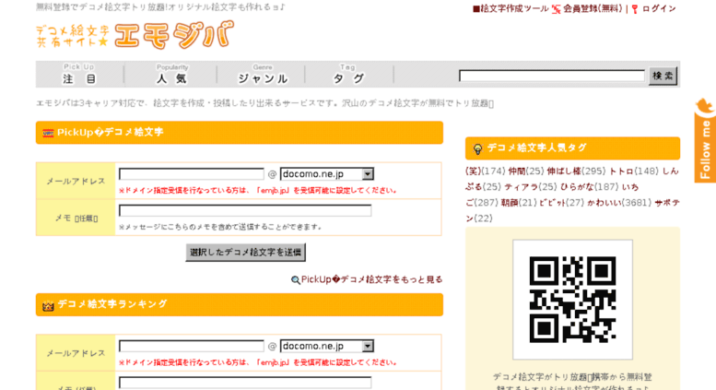Click the magnifier icon beside PickUp more link
This screenshot has height=390, width=716.
[296, 280]
